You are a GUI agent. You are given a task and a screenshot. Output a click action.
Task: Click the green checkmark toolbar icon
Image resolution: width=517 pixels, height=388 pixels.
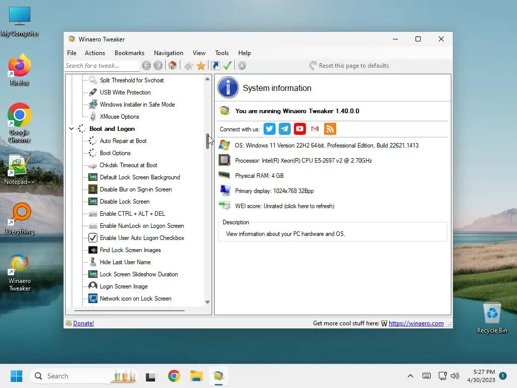tap(227, 66)
